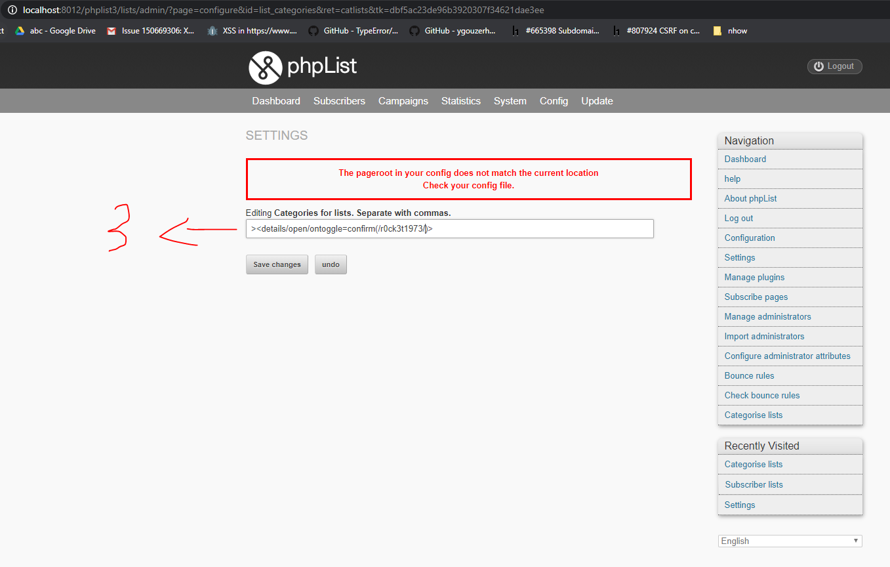Open Dashboard in Navigation sidebar
Screen dimensions: 890x567
pos(745,159)
